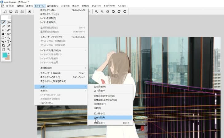The image size is (224, 138).
Task: Open ファイル(F) menu in menu bar
Action: (x=10, y=6)
